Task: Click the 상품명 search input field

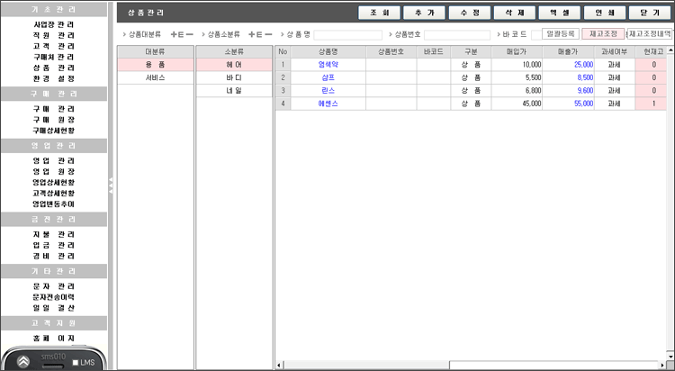Action: (347, 35)
